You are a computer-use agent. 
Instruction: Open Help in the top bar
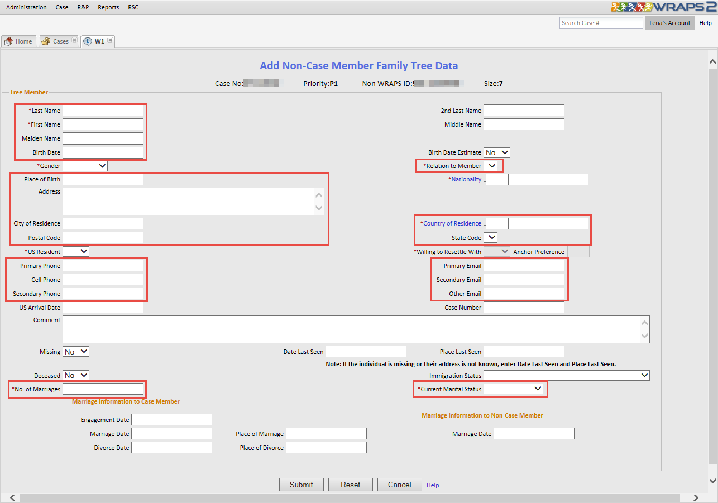coord(706,23)
